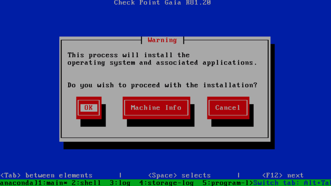The height and width of the screenshot is (186, 331).
Task: Confirm installation with the OK button
Action: pos(89,108)
